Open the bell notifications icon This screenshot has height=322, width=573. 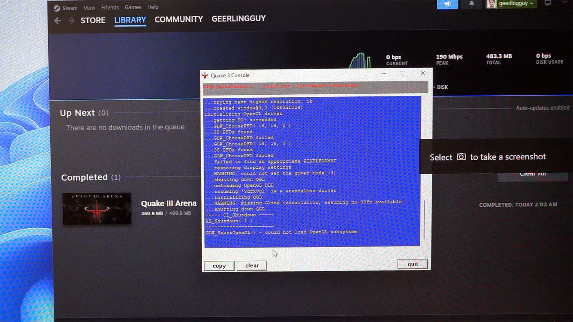[x=471, y=4]
